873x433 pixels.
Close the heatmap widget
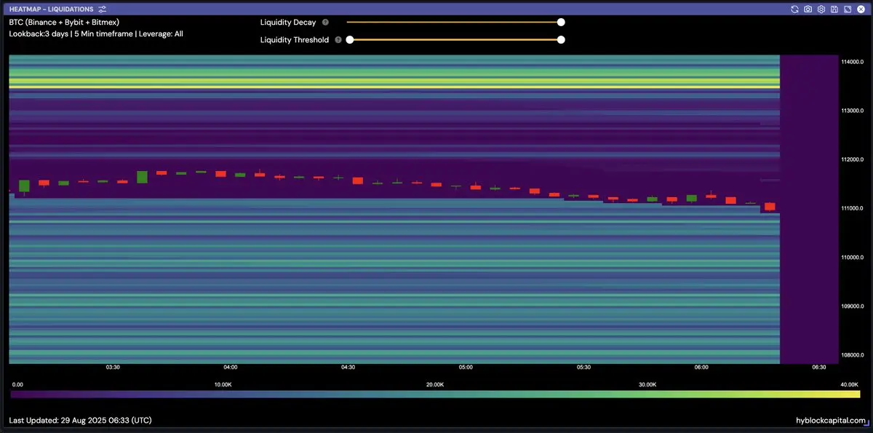point(860,9)
